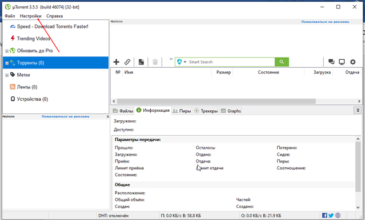The image size is (365, 220).
Task: Click the uTorrent logo beside Обновить до Pro
Action: 13,51
